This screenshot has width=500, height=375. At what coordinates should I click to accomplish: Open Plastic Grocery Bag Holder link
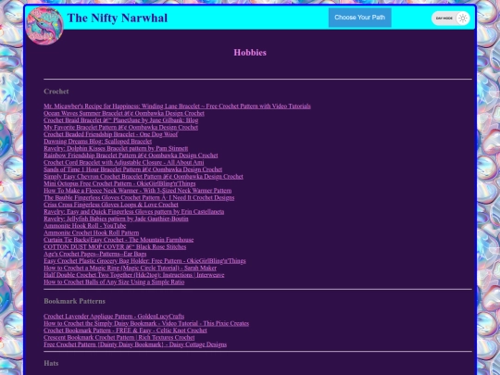(144, 261)
